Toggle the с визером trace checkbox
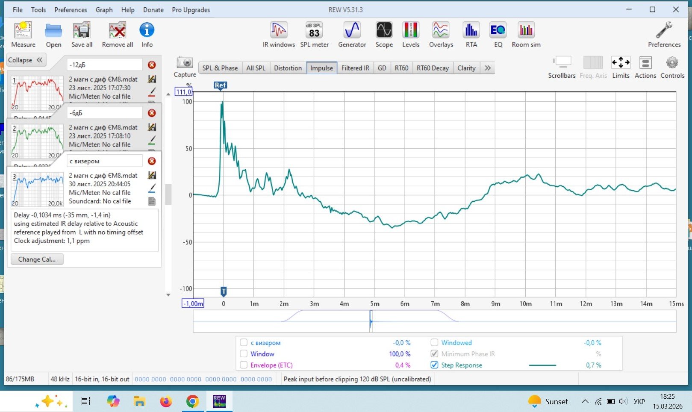The height and width of the screenshot is (412, 692). coord(244,342)
